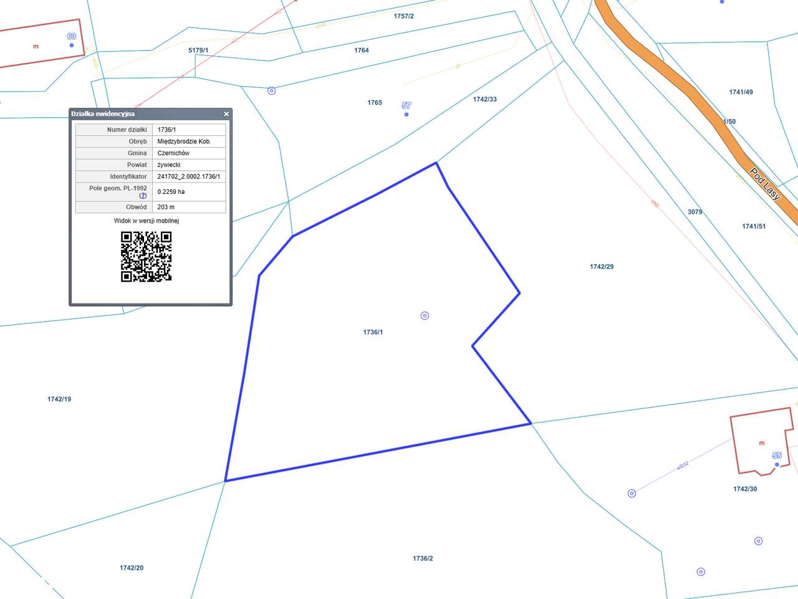This screenshot has width=798, height=599.
Task: Click parcel label 1742/30
Action: 745,489
